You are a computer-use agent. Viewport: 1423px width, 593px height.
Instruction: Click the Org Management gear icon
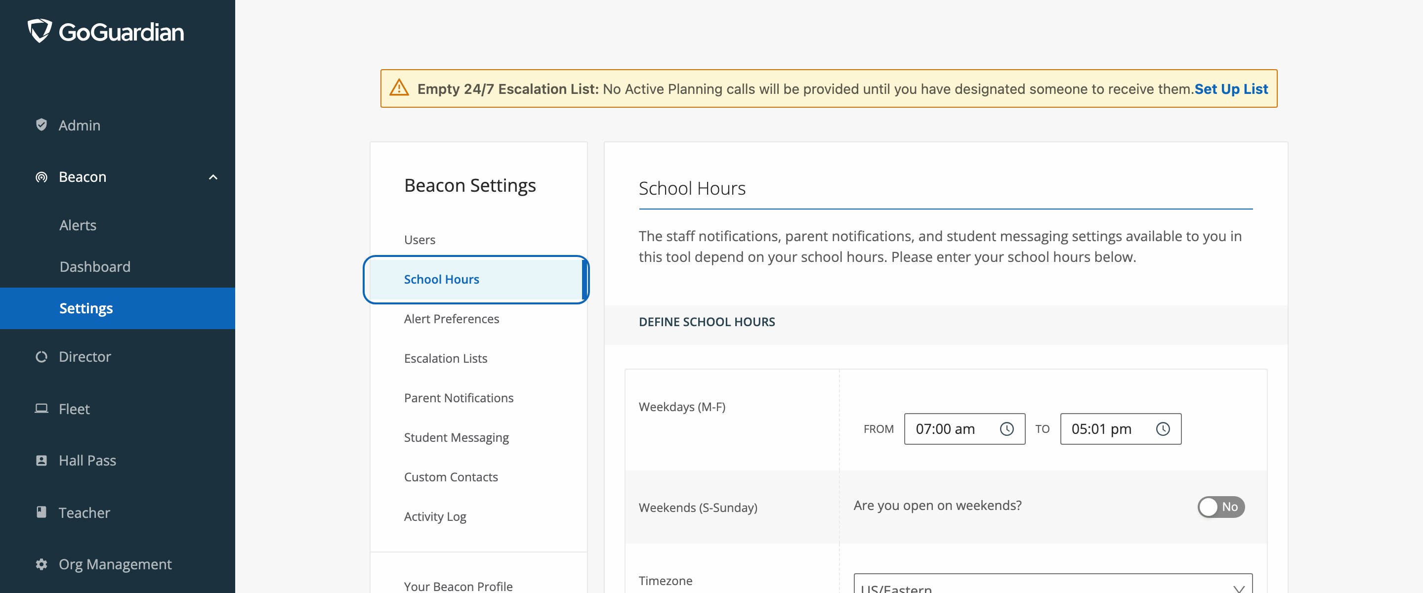click(42, 564)
